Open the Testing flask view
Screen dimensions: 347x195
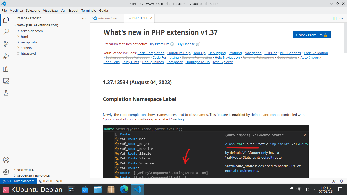click(6, 93)
